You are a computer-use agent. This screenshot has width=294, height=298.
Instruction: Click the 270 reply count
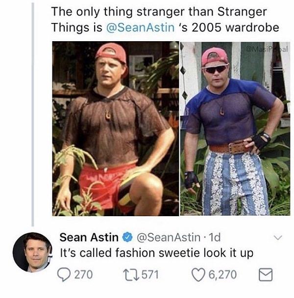tap(83, 274)
